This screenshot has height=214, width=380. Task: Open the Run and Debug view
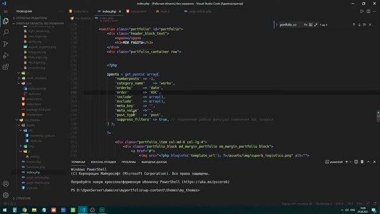pyautogui.click(x=5, y=55)
